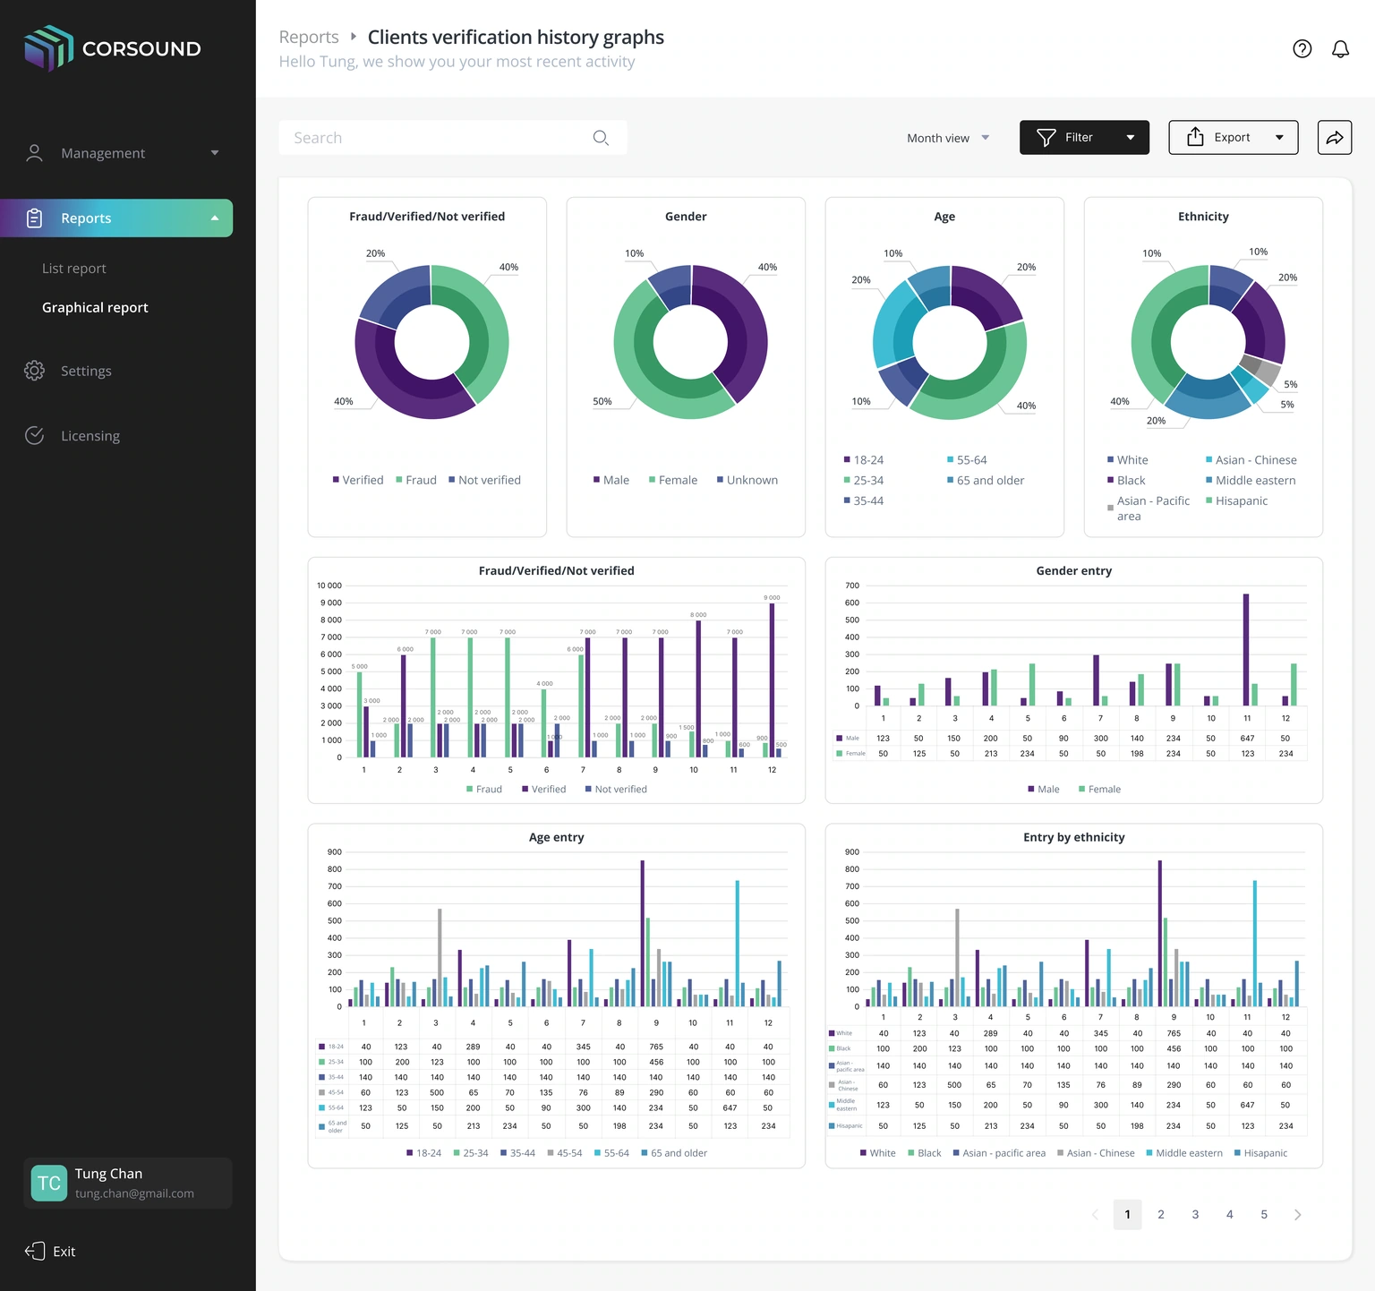Click the Female legend swatch in Gender pie
Screen dimensions: 1375x1291
[653, 480]
